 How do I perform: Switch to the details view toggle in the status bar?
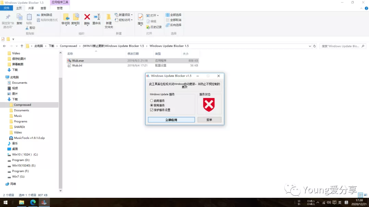click(360, 195)
